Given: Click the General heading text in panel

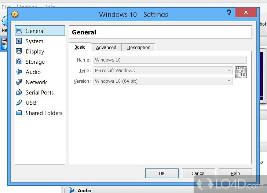Looking at the screenshot, I should 84,32.
